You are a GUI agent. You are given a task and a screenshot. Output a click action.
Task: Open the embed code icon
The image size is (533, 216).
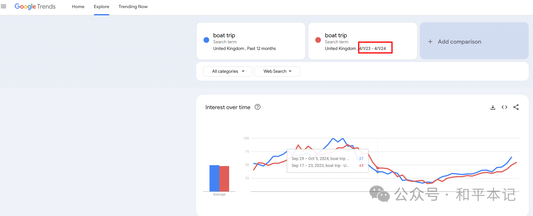(504, 107)
